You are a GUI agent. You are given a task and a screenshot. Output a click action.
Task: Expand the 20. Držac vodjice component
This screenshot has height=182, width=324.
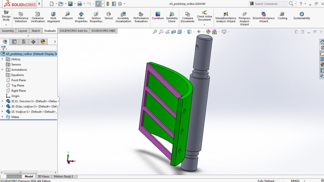click(3, 106)
